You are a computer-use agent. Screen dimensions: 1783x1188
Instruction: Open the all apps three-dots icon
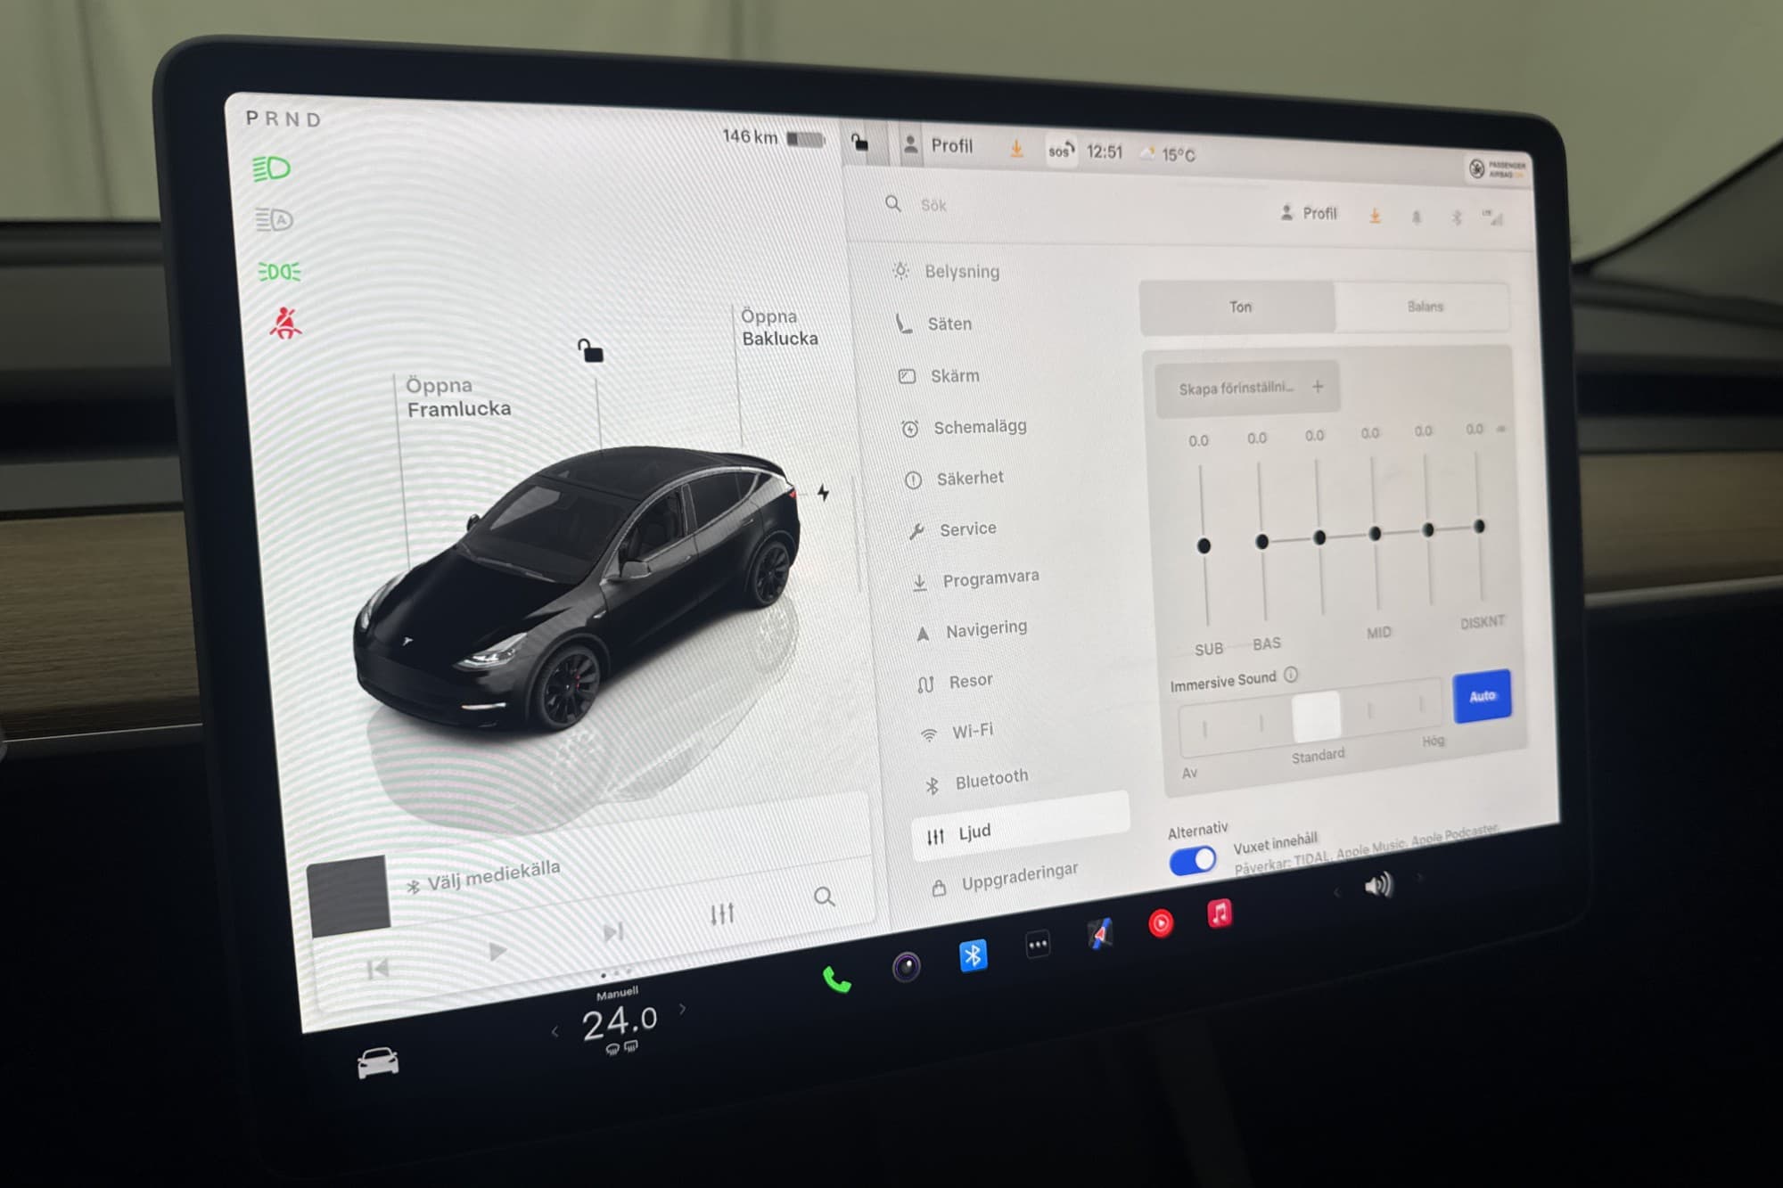pos(1038,945)
